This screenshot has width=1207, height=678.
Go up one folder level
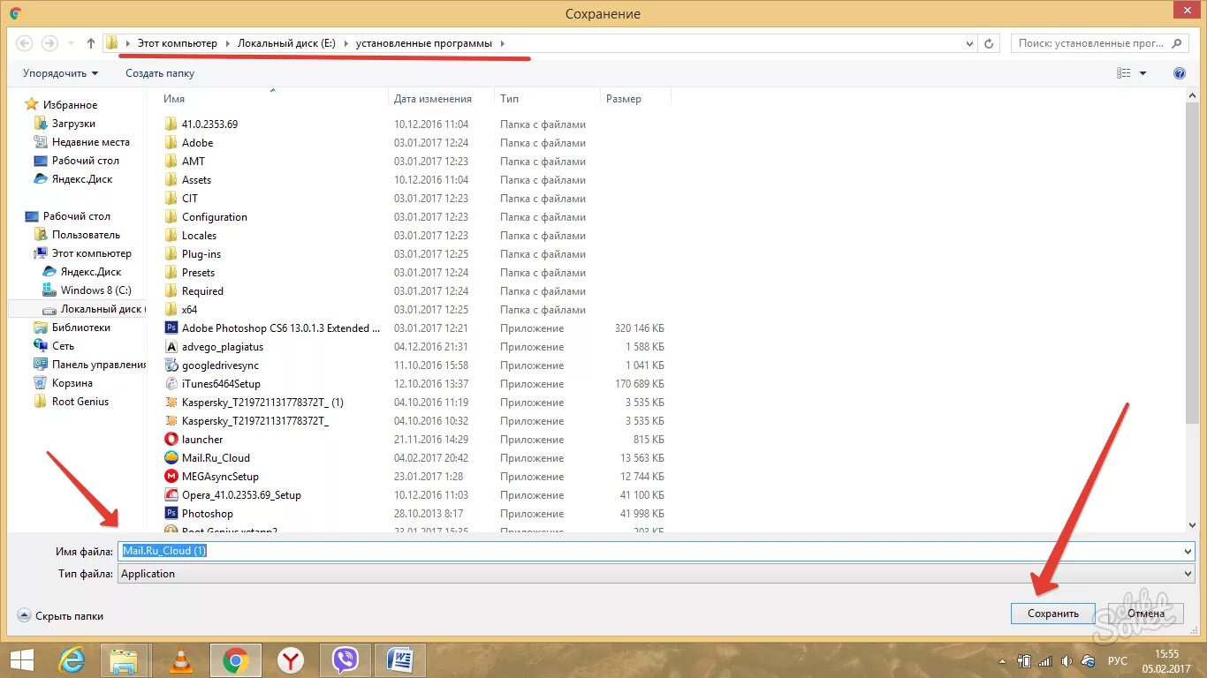(x=91, y=42)
